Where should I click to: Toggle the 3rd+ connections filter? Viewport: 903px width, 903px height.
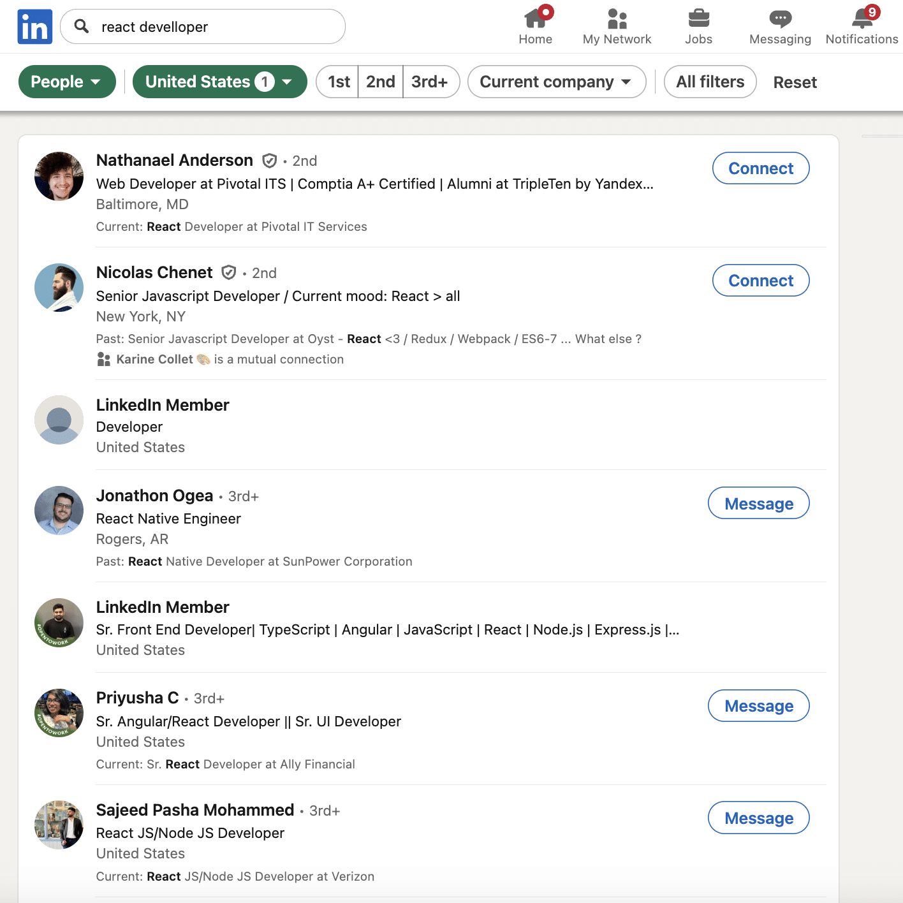(x=430, y=82)
